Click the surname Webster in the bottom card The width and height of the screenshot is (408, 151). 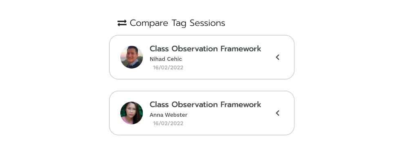(x=176, y=115)
